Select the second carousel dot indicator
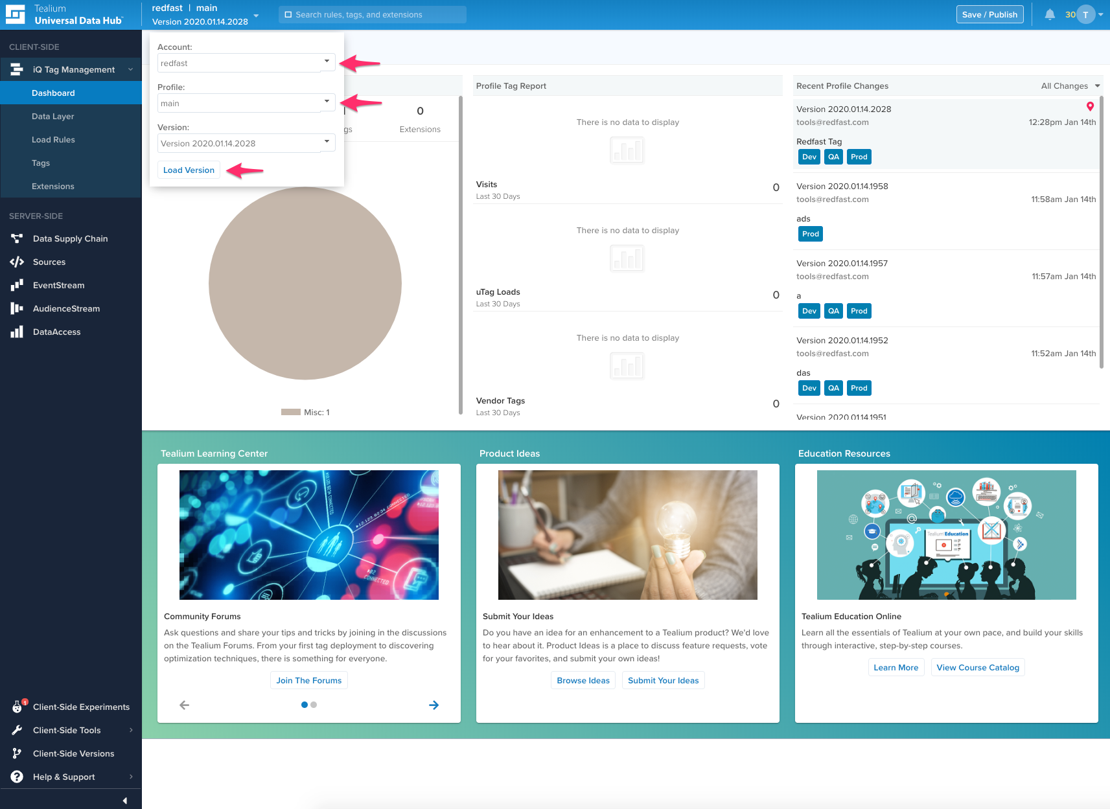This screenshot has height=809, width=1110. (314, 705)
